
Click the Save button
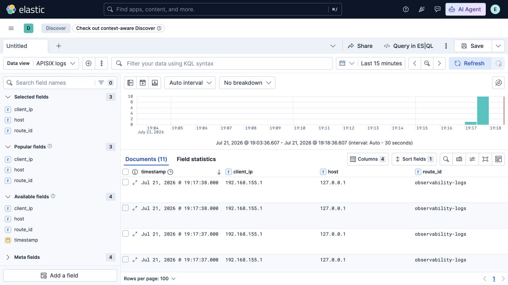[473, 46]
